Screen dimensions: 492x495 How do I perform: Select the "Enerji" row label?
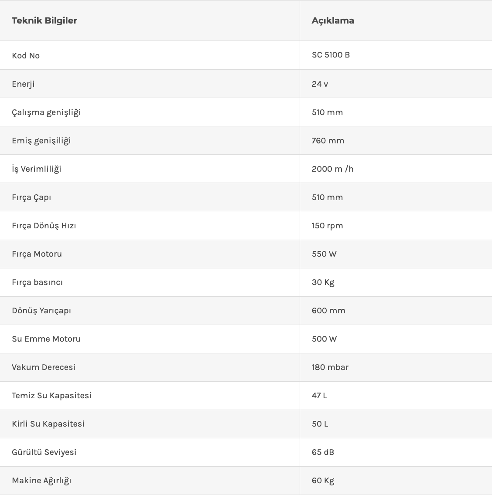pos(23,84)
